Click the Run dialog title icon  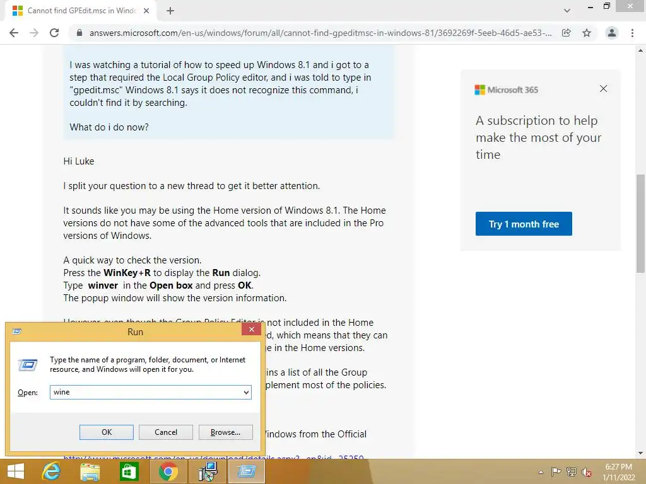click(x=17, y=331)
